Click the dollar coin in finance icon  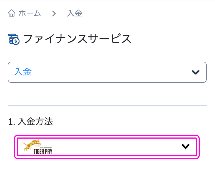tap(16, 41)
